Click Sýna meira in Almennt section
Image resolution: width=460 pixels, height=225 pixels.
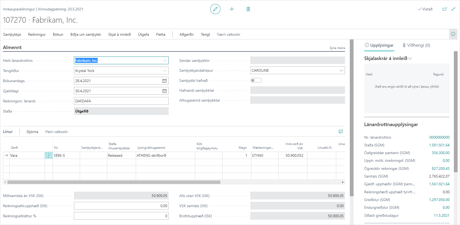click(337, 48)
